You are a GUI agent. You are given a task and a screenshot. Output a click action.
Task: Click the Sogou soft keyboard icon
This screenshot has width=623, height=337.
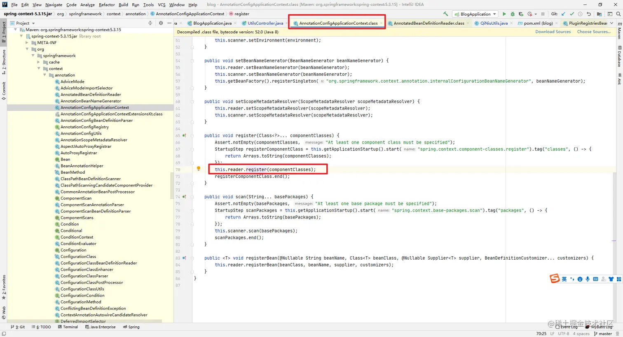tap(595, 279)
